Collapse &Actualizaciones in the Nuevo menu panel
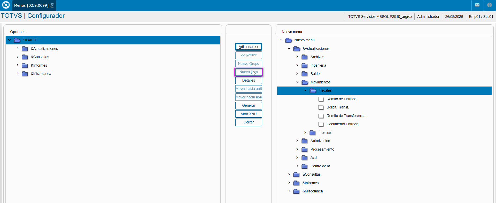Viewport: 496px width, 203px height. click(x=289, y=49)
